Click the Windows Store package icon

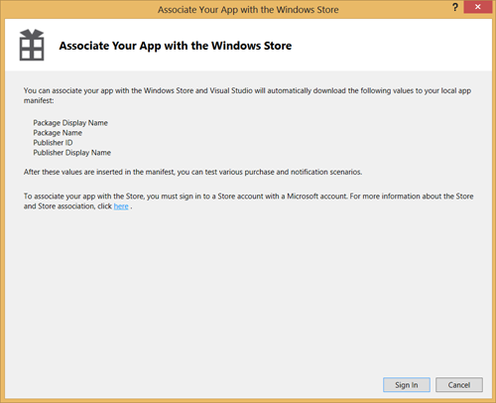click(x=32, y=45)
